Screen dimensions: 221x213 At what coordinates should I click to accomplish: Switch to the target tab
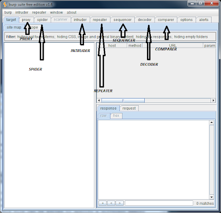click(11, 20)
